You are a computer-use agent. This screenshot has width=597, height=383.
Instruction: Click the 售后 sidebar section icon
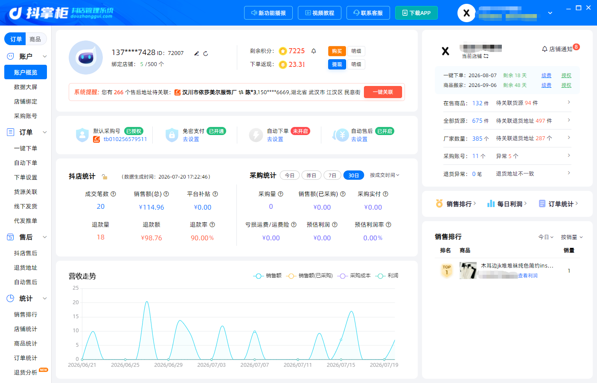click(x=11, y=237)
